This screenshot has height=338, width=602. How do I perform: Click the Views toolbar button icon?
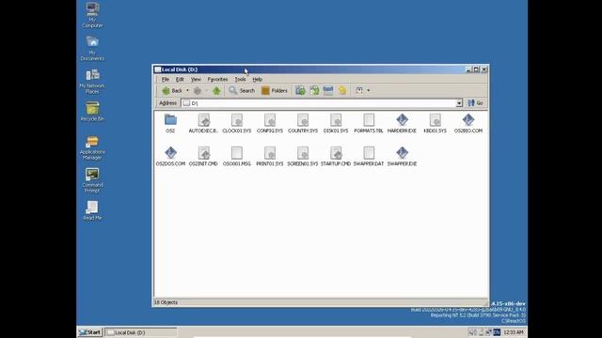point(359,90)
